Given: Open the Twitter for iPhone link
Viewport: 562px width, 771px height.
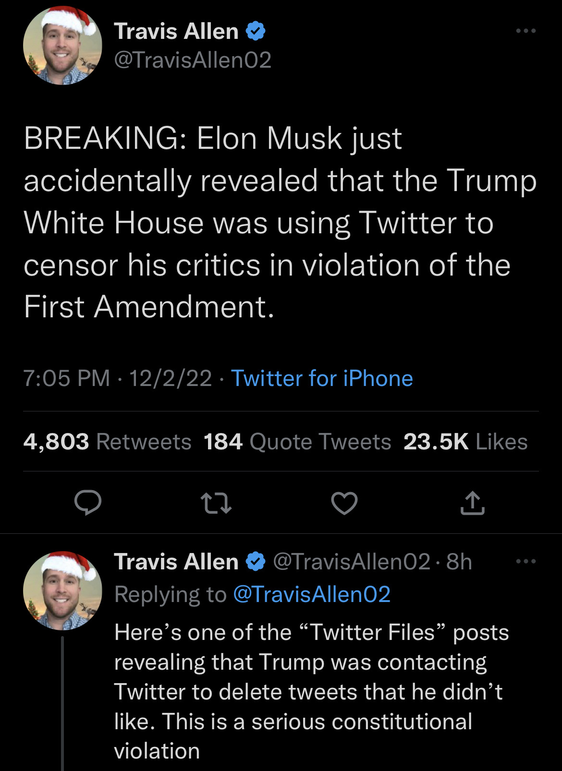Looking at the screenshot, I should coord(322,378).
